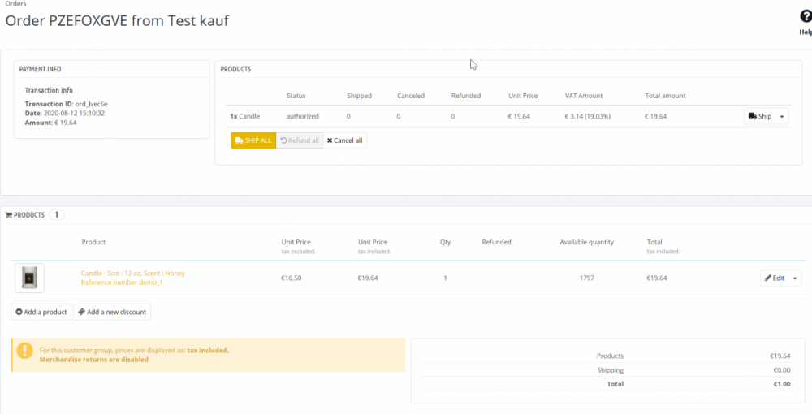Click the Reference number demo_1 link
The height and width of the screenshot is (414, 812).
(x=122, y=282)
